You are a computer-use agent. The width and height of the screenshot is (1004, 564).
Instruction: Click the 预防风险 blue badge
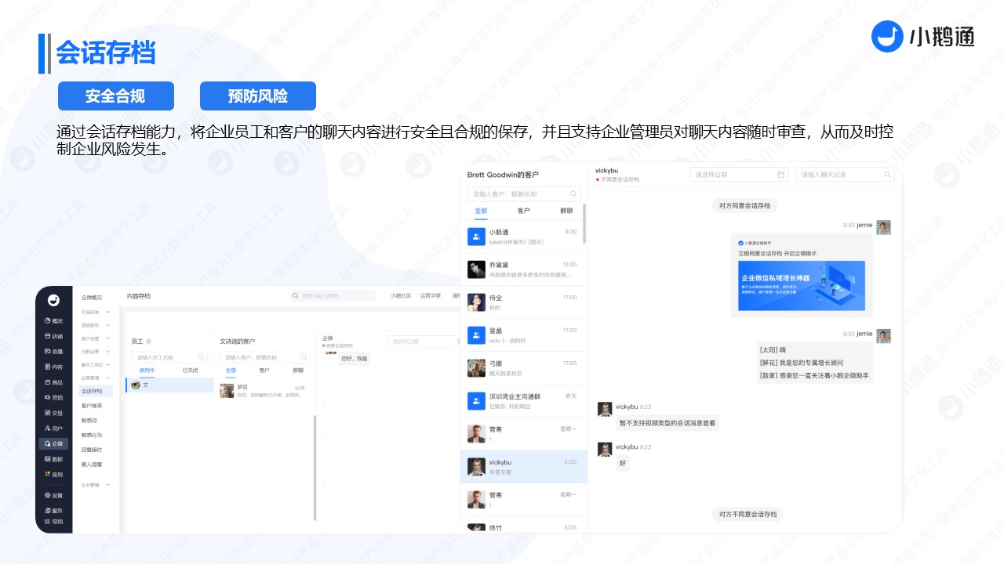click(258, 96)
